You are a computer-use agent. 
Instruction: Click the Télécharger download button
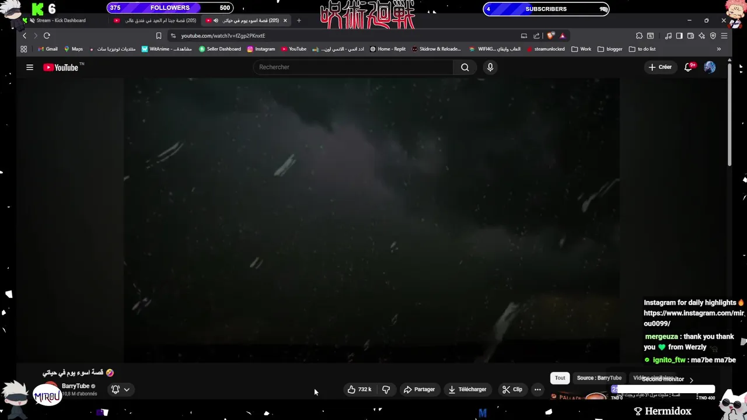[x=467, y=390]
